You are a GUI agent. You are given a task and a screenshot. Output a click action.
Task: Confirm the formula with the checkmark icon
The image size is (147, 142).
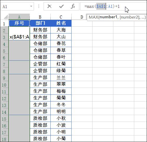click(61, 6)
